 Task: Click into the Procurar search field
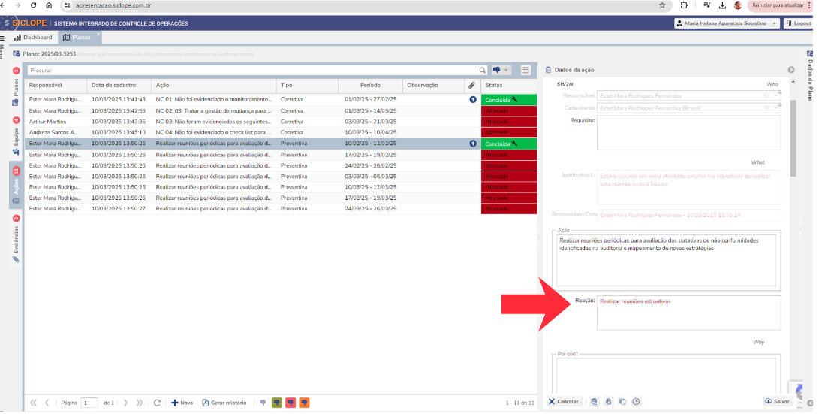(248, 70)
